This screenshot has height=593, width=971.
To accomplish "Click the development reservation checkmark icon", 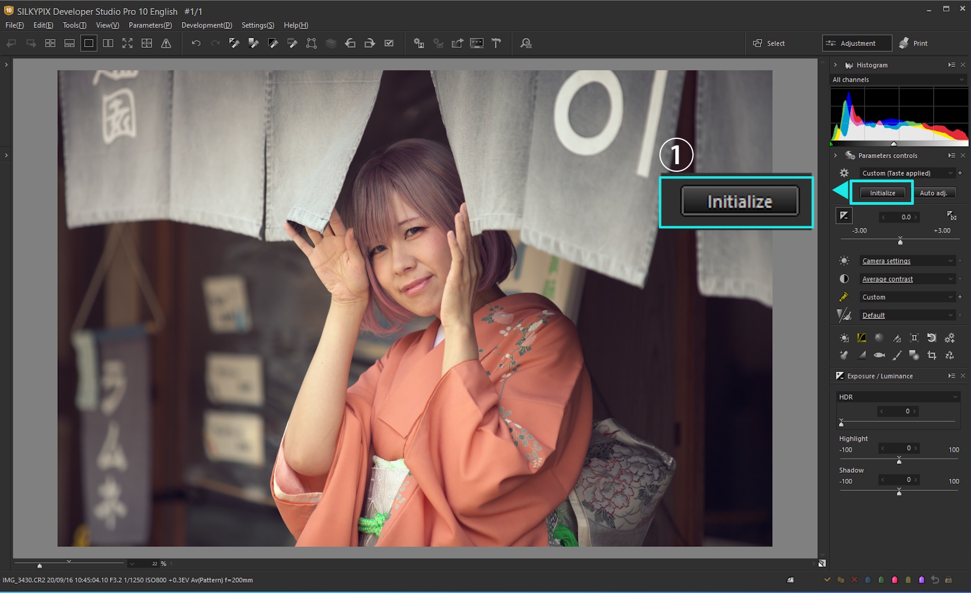I will point(389,43).
